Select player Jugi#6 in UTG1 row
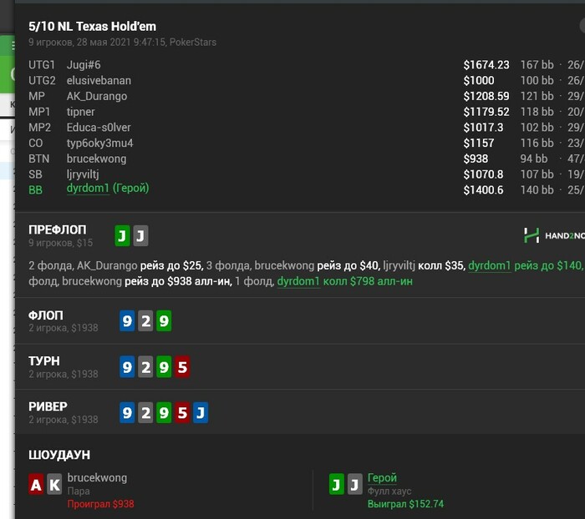585x519 pixels. (x=84, y=65)
